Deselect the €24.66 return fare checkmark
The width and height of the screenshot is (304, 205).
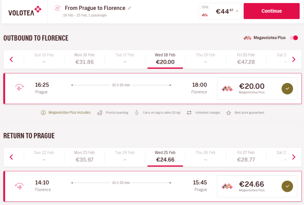tap(287, 186)
